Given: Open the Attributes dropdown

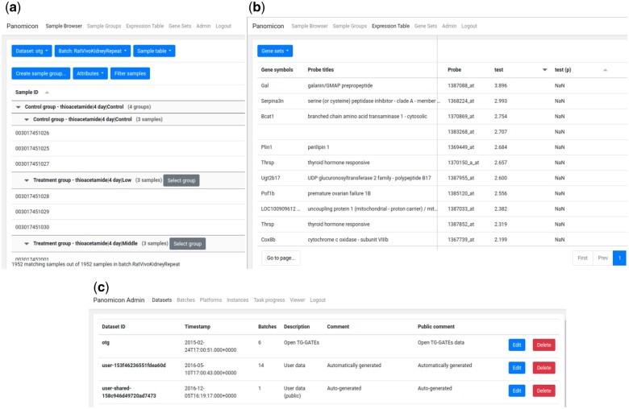Looking at the screenshot, I should pyautogui.click(x=90, y=73).
